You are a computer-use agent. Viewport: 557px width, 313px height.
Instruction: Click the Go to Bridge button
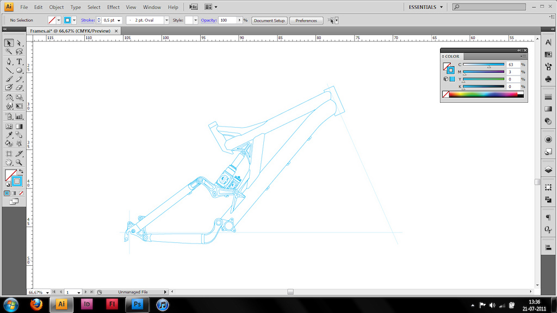pos(194,7)
